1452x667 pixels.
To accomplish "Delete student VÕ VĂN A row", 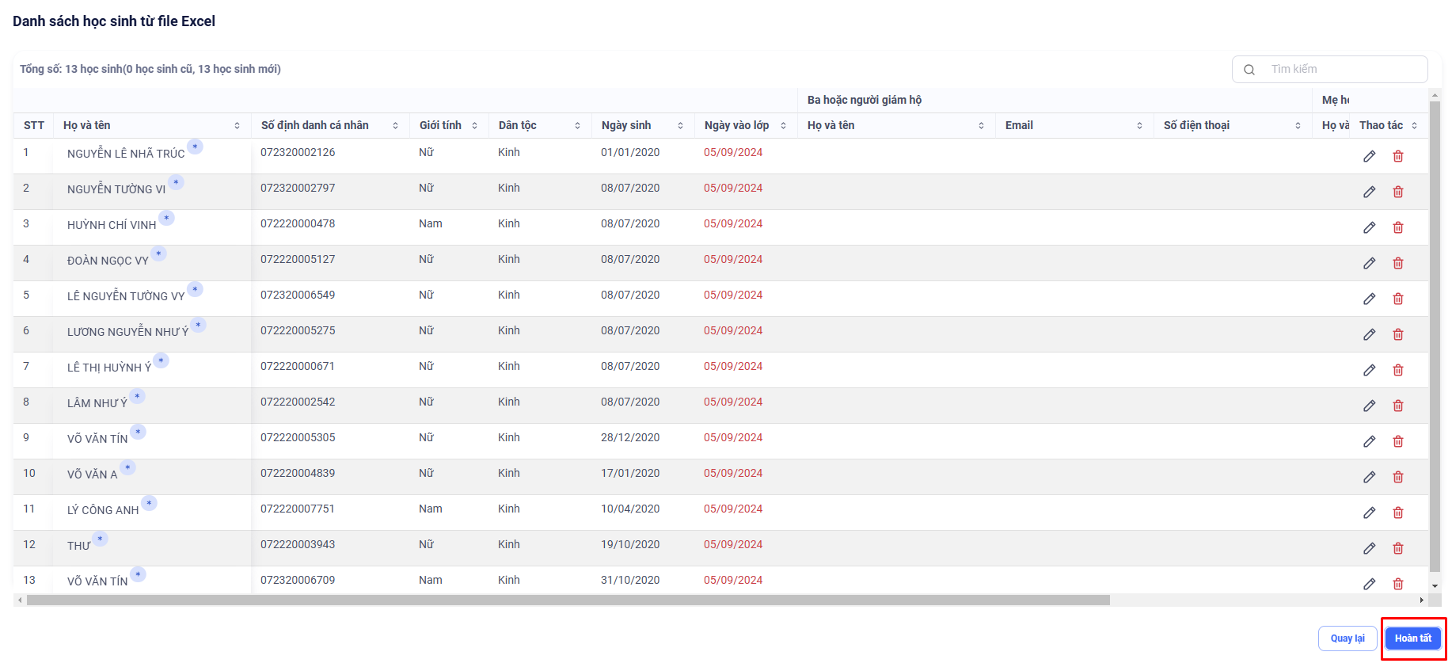I will click(1398, 478).
